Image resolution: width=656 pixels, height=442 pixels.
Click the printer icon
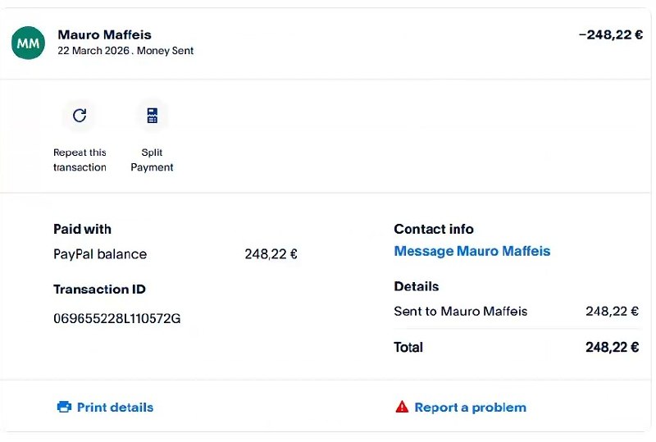[64, 408]
